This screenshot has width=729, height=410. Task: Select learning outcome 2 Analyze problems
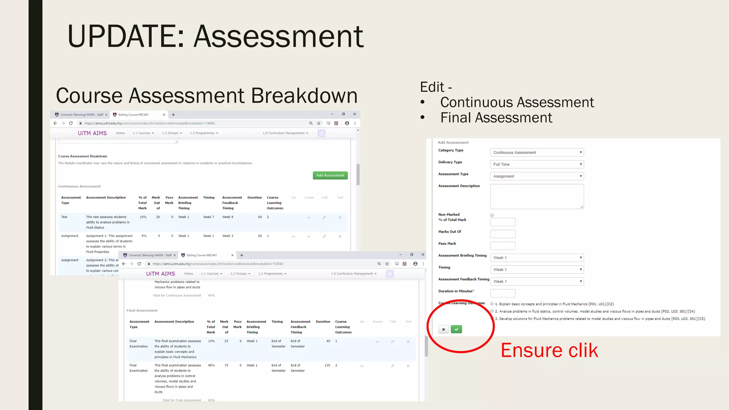(x=492, y=311)
